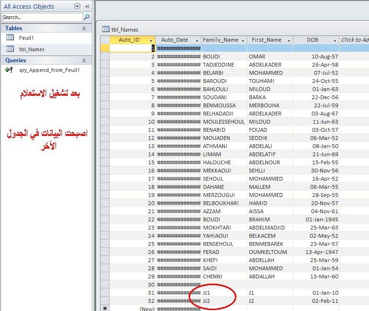Click the ABDELMADJID first name cell
This screenshot has width=369, height=311.
tap(270, 228)
